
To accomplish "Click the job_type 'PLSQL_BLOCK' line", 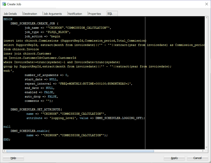I will [x=47, y=32].
